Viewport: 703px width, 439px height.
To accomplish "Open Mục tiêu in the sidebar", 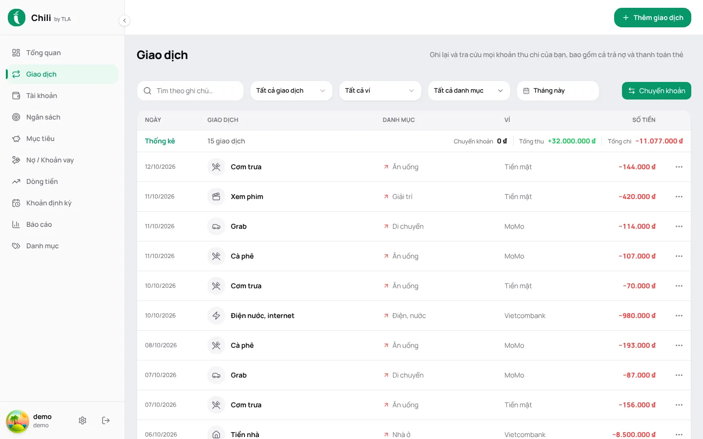I will point(62,139).
